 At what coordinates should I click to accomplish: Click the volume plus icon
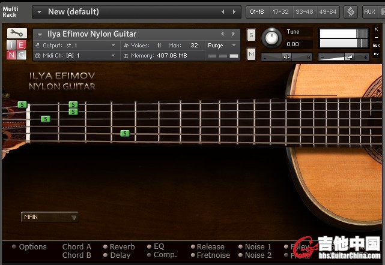click(365, 58)
